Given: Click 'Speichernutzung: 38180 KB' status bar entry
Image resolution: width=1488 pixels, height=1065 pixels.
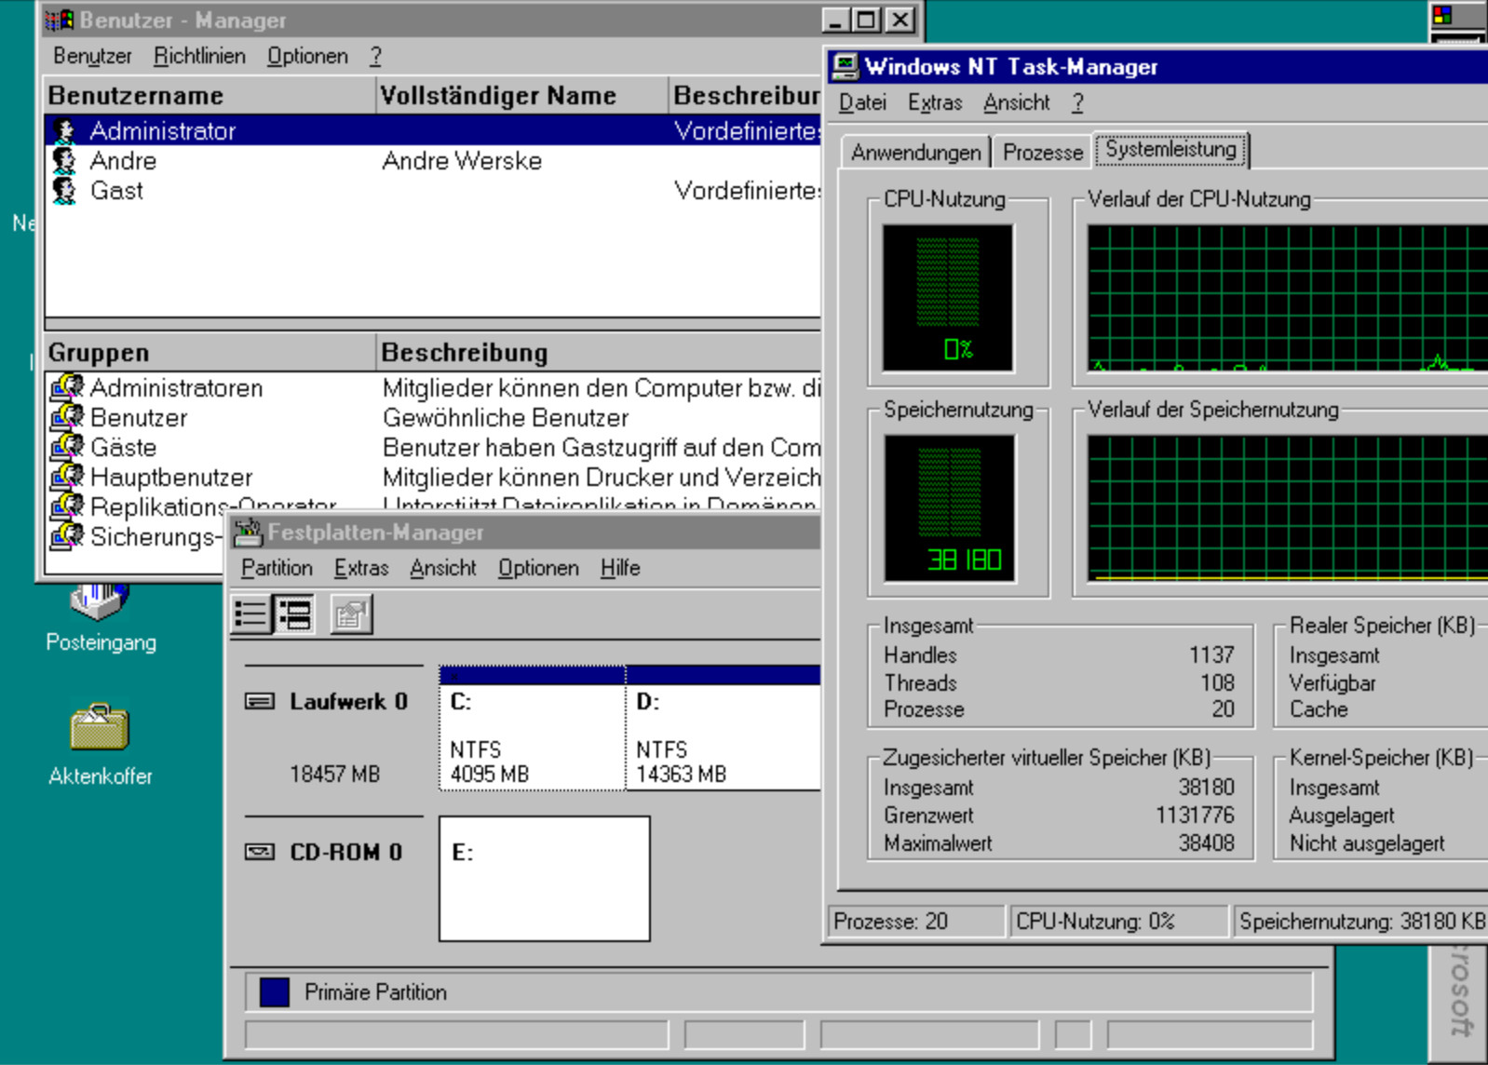Looking at the screenshot, I should point(1361,922).
